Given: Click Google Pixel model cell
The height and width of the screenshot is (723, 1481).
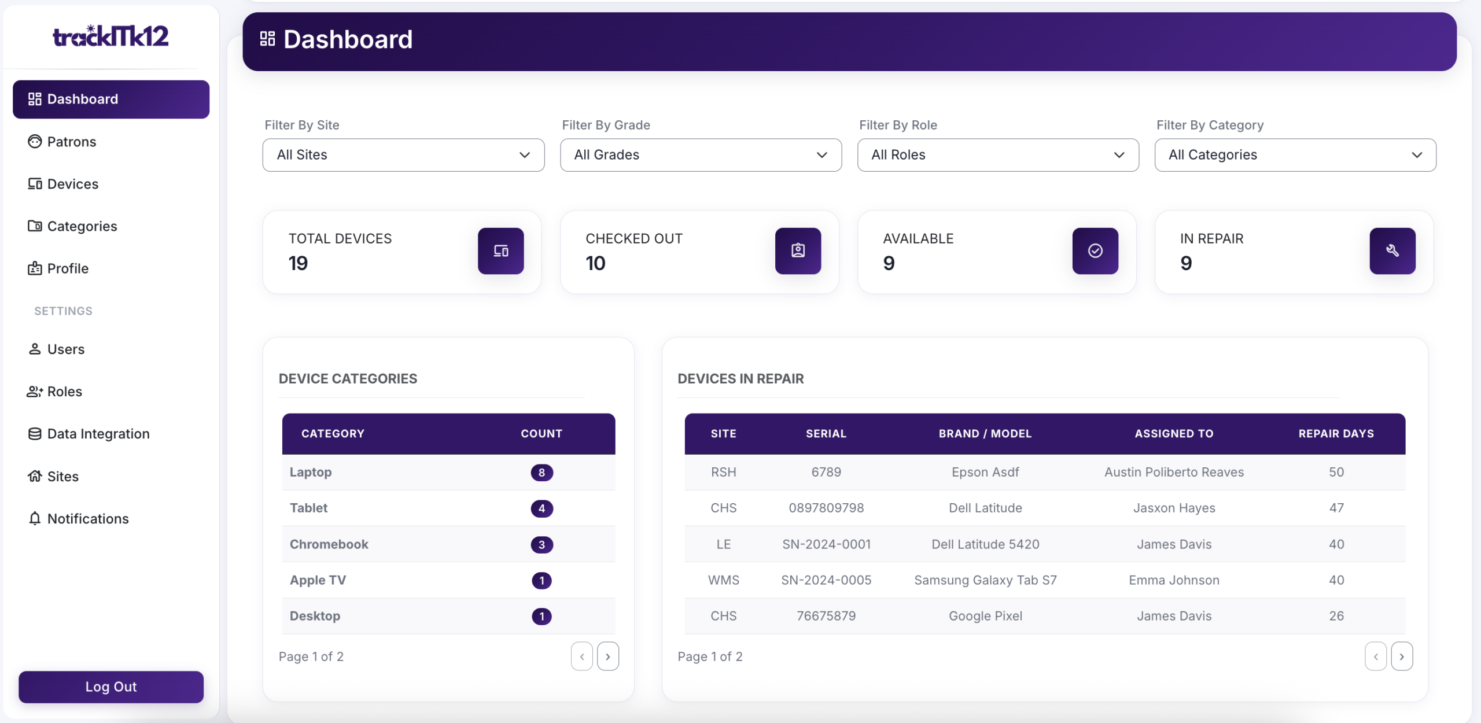Looking at the screenshot, I should (985, 616).
